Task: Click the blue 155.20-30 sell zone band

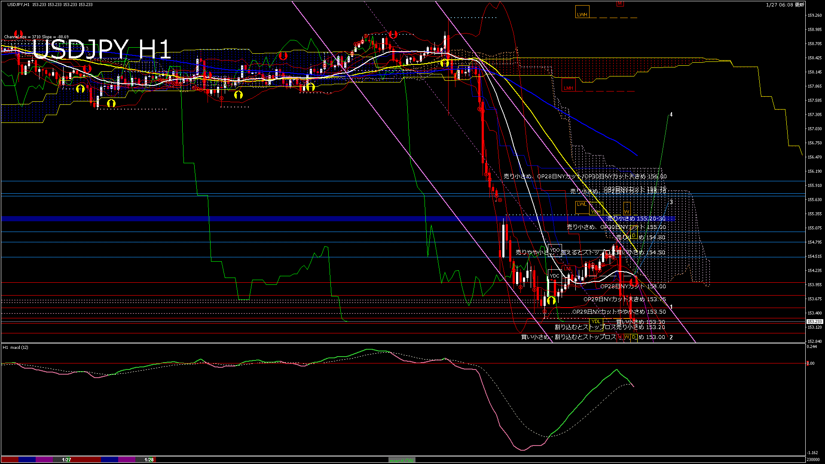Action: pos(301,219)
